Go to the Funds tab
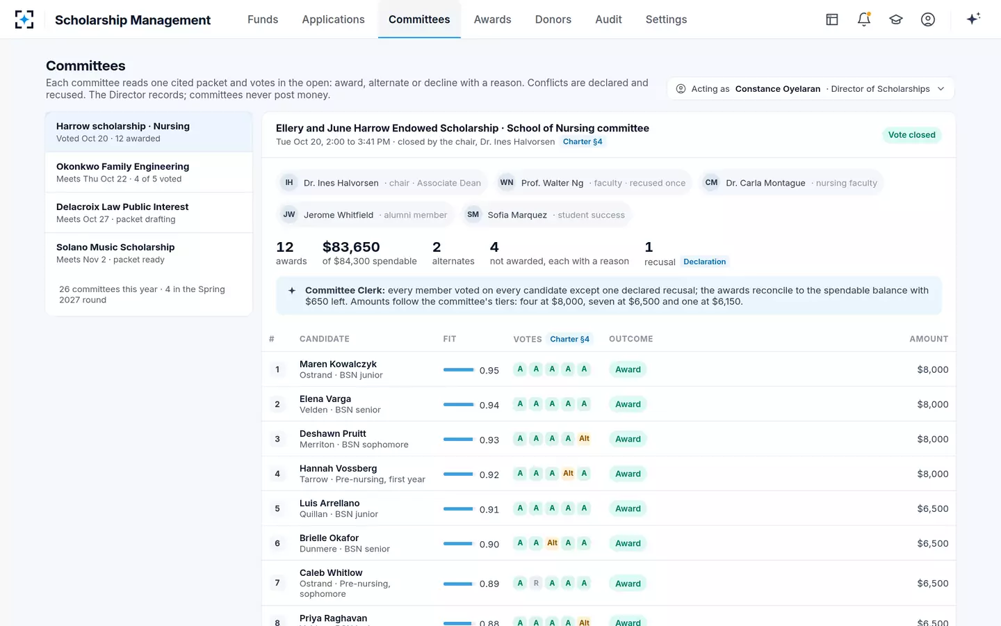This screenshot has height=626, width=1001. tap(263, 19)
